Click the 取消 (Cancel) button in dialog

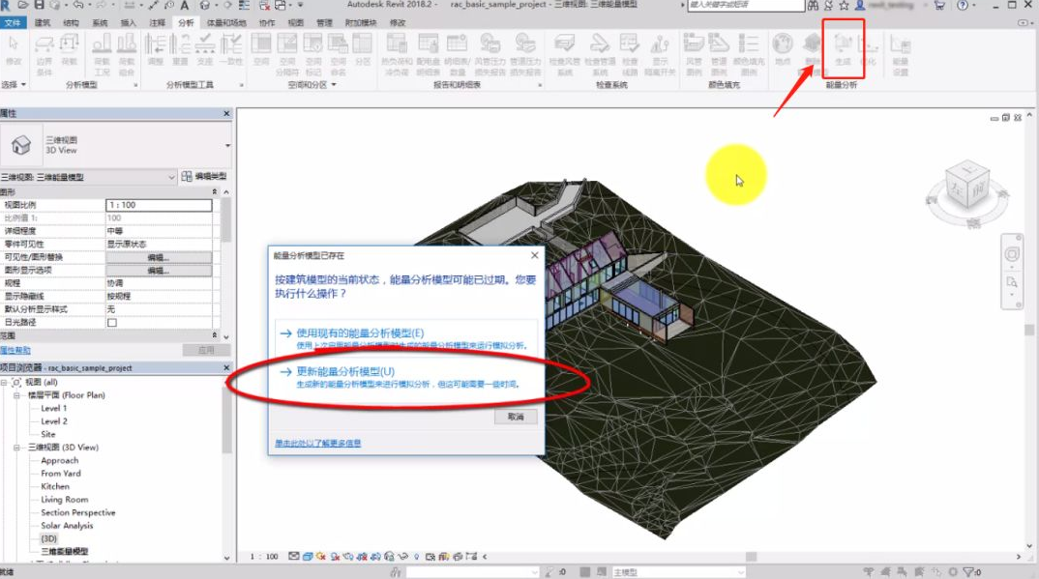pyautogui.click(x=516, y=417)
